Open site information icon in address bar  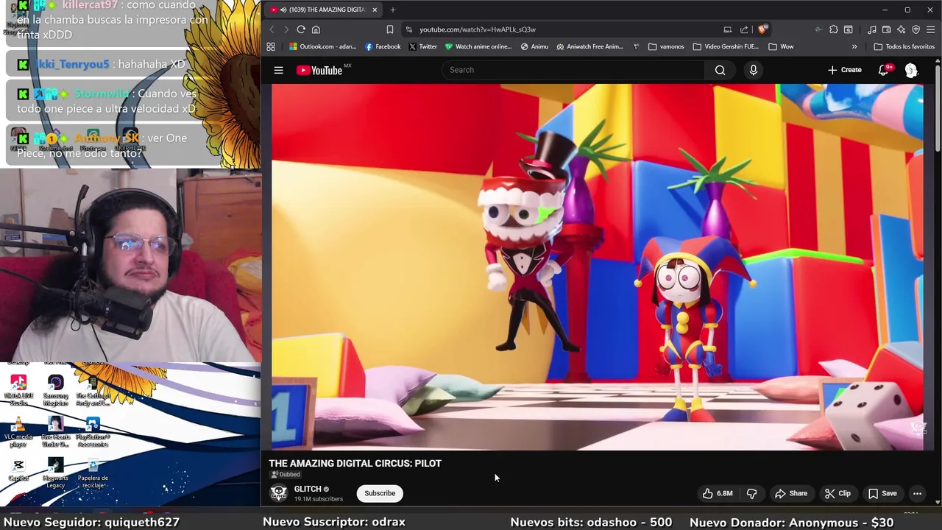pyautogui.click(x=409, y=29)
